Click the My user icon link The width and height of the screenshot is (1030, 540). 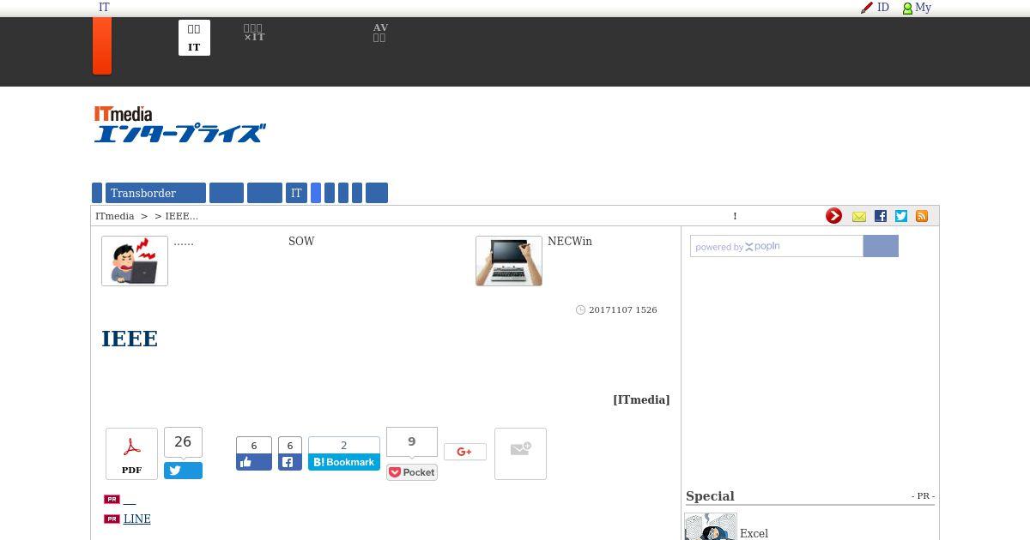point(917,8)
